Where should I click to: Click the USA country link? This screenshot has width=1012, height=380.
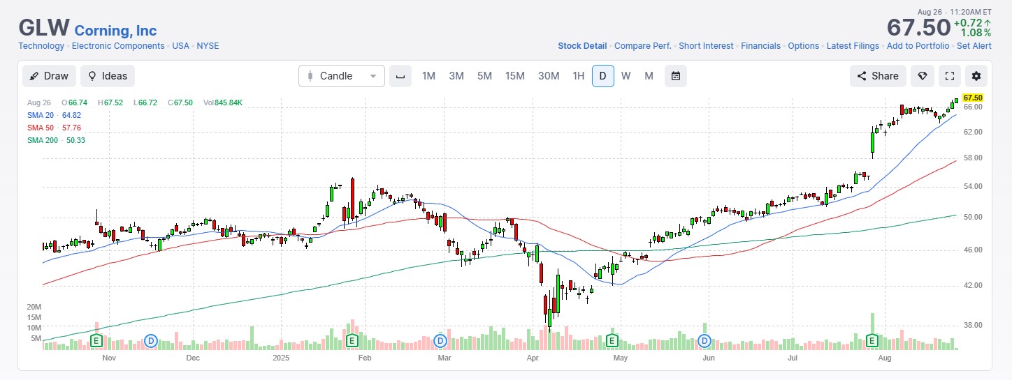tap(180, 46)
